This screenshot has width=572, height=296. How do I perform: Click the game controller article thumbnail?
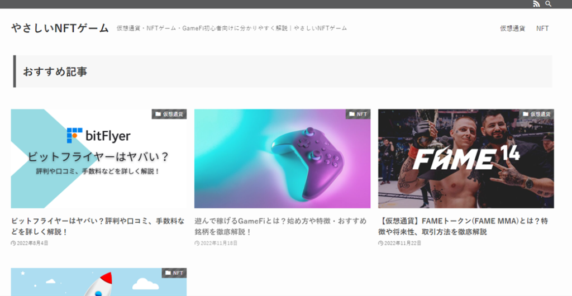[x=282, y=159]
